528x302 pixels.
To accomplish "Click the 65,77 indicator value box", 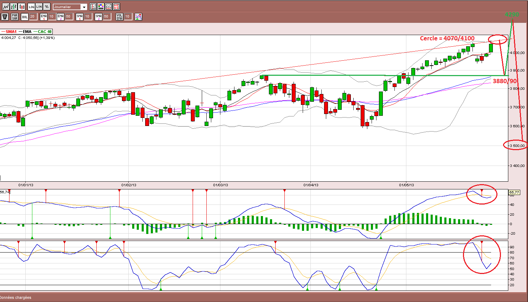I will [514, 192].
